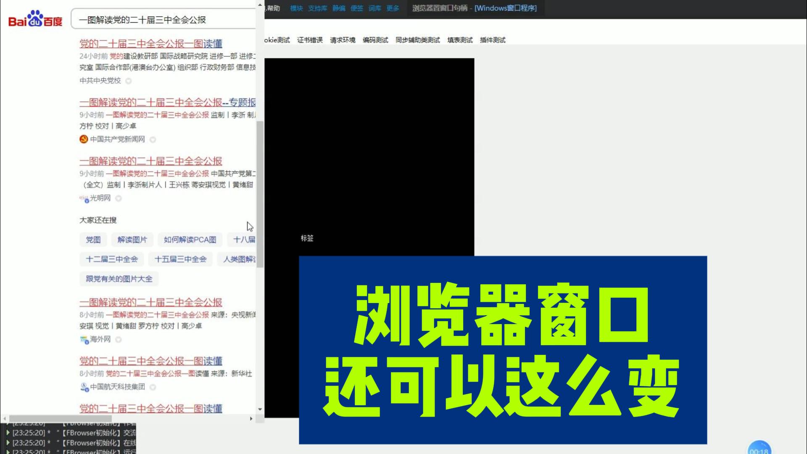Viewport: 807px width, 454px height.
Task: Click the 海外网 source icon
Action: click(x=84, y=340)
